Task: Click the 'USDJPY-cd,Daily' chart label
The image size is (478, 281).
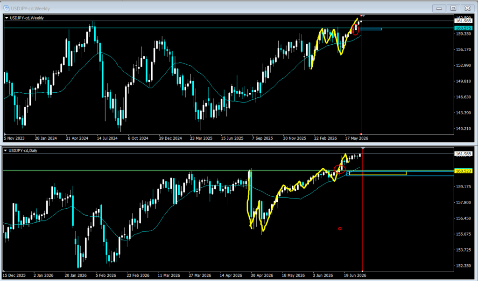Action: coord(23,151)
